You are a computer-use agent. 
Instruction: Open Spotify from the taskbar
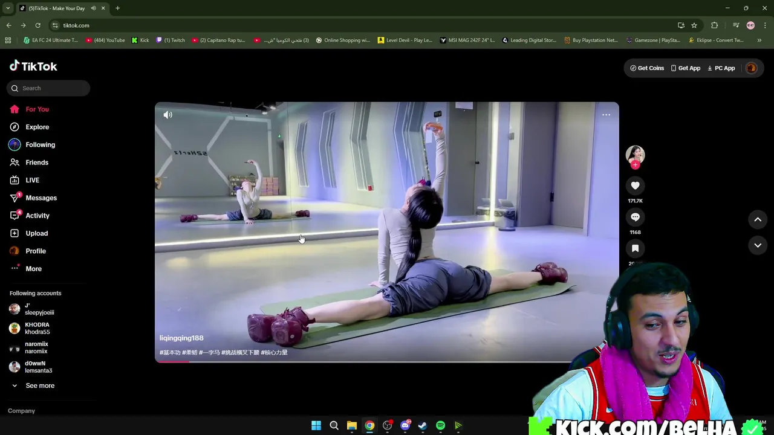pos(440,426)
